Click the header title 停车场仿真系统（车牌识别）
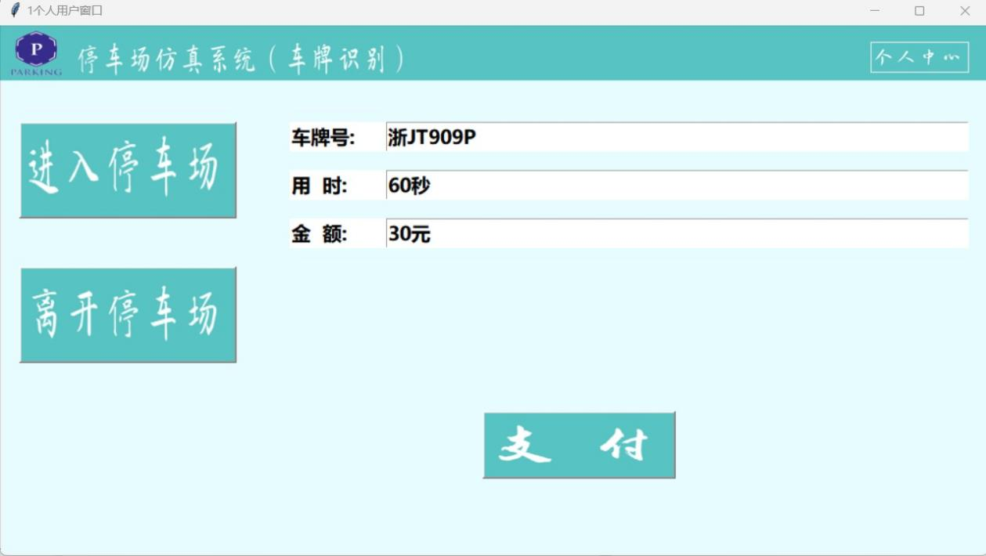 click(x=241, y=59)
